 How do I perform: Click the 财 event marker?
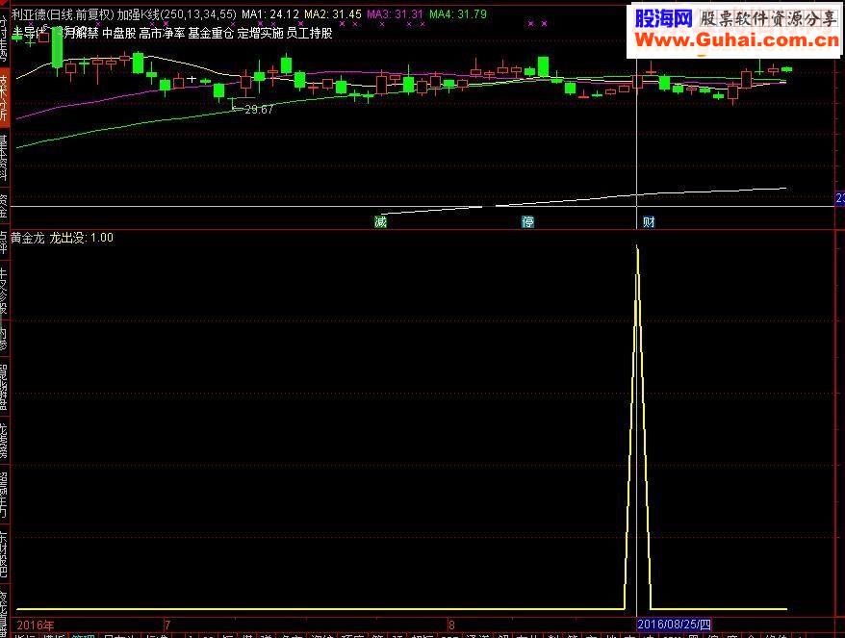point(649,221)
